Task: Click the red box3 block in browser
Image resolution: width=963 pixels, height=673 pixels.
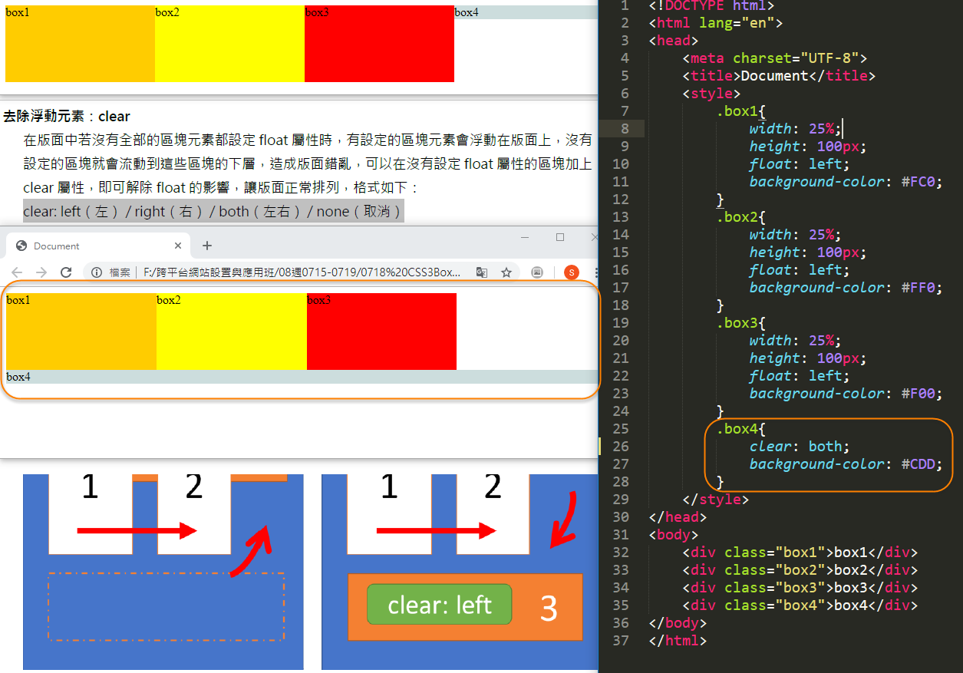Action: (381, 332)
